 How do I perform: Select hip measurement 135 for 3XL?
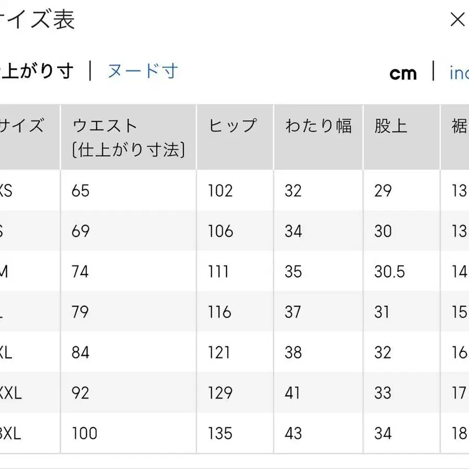click(x=220, y=433)
